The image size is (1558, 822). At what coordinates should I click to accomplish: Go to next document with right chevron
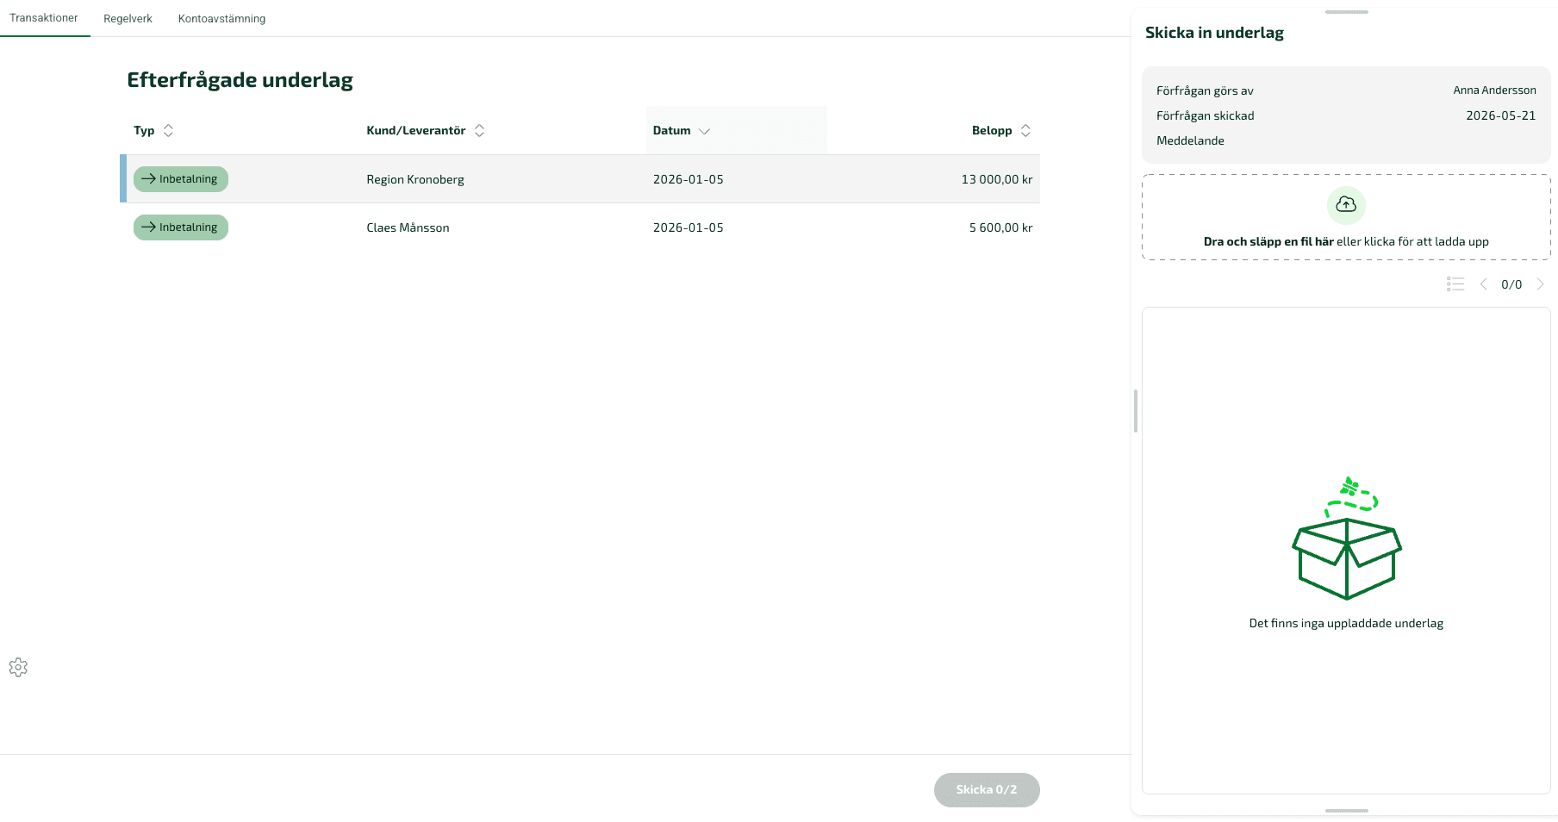point(1540,284)
